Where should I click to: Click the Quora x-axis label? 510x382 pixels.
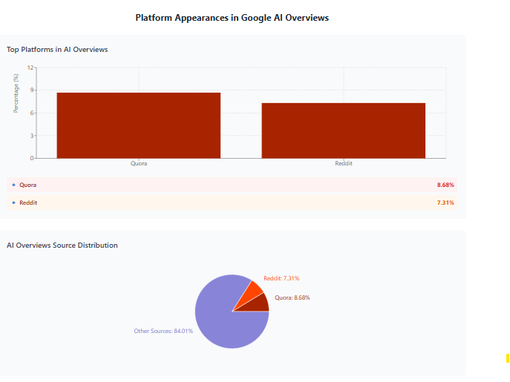point(139,163)
